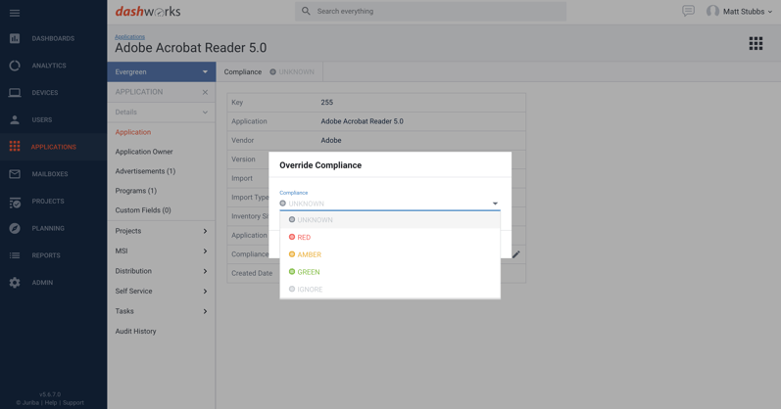Screen dimensions: 781x409
Task: Click the Key value 255
Action: pos(326,102)
